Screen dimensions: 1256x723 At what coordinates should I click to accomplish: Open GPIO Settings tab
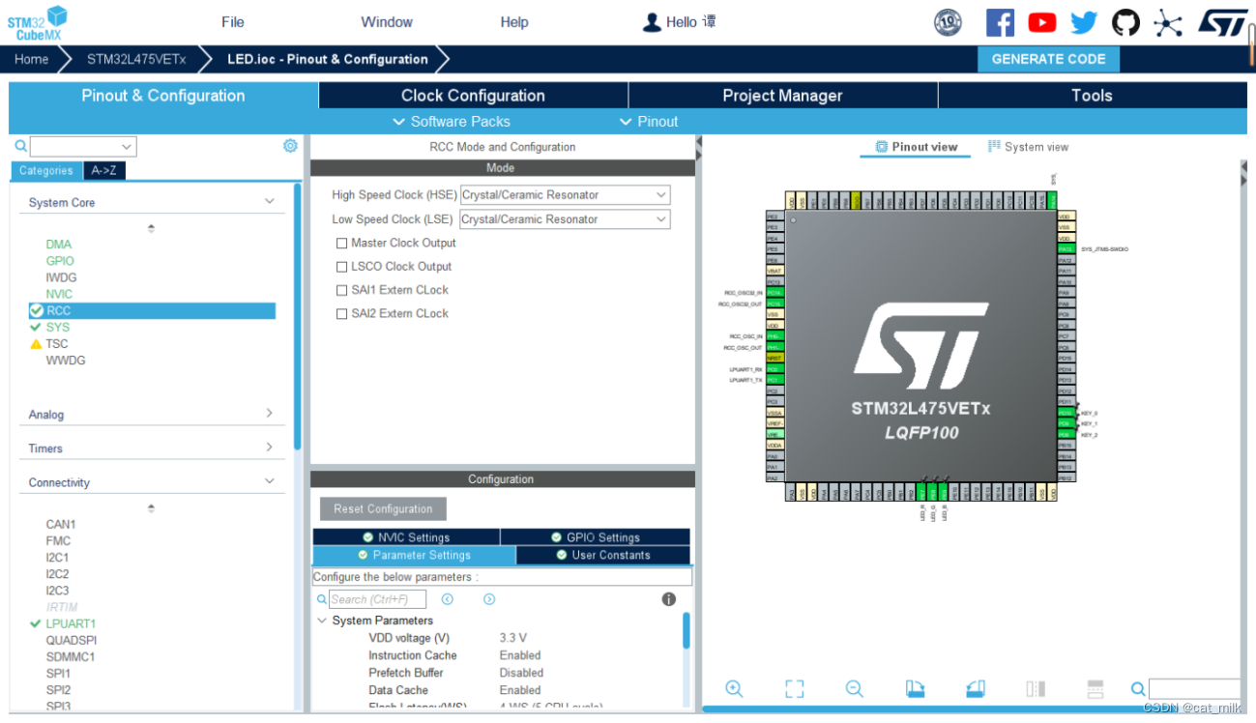[x=596, y=537]
